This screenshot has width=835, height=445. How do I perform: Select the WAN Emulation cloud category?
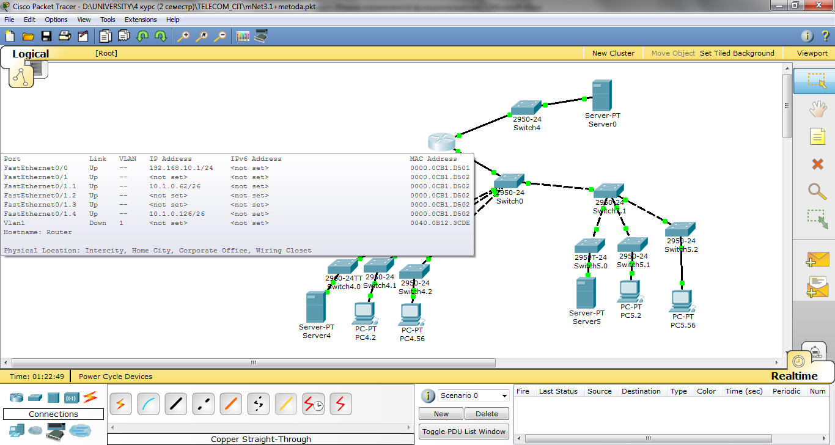pyautogui.click(x=35, y=430)
